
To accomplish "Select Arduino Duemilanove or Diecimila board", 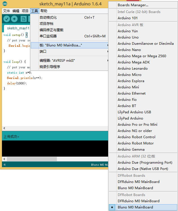I will [x=143, y=44].
